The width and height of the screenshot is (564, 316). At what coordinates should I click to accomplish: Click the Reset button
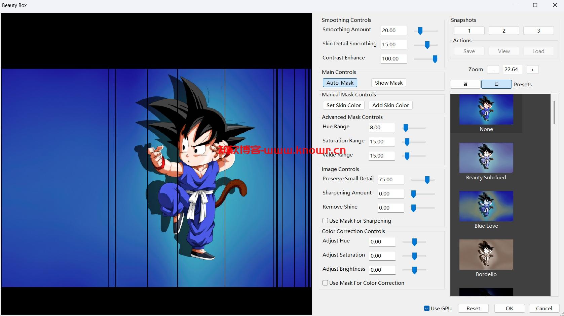[473, 308]
